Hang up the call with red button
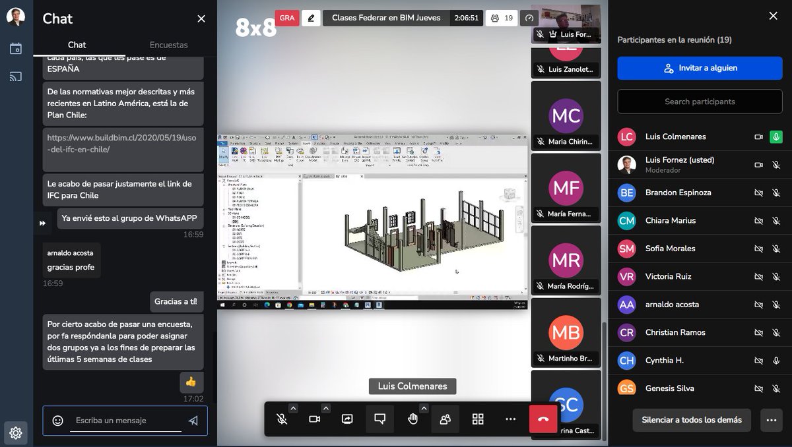 [543, 419]
